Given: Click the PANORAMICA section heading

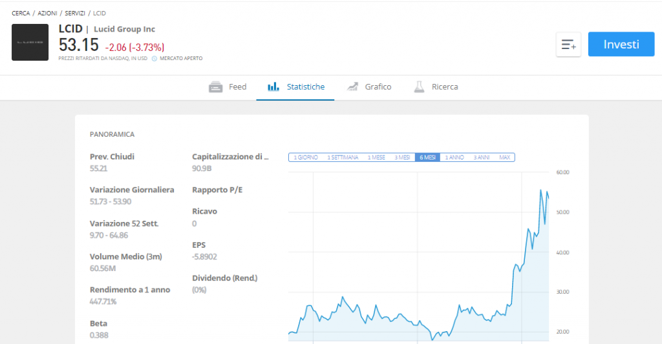Looking at the screenshot, I should click(x=112, y=134).
